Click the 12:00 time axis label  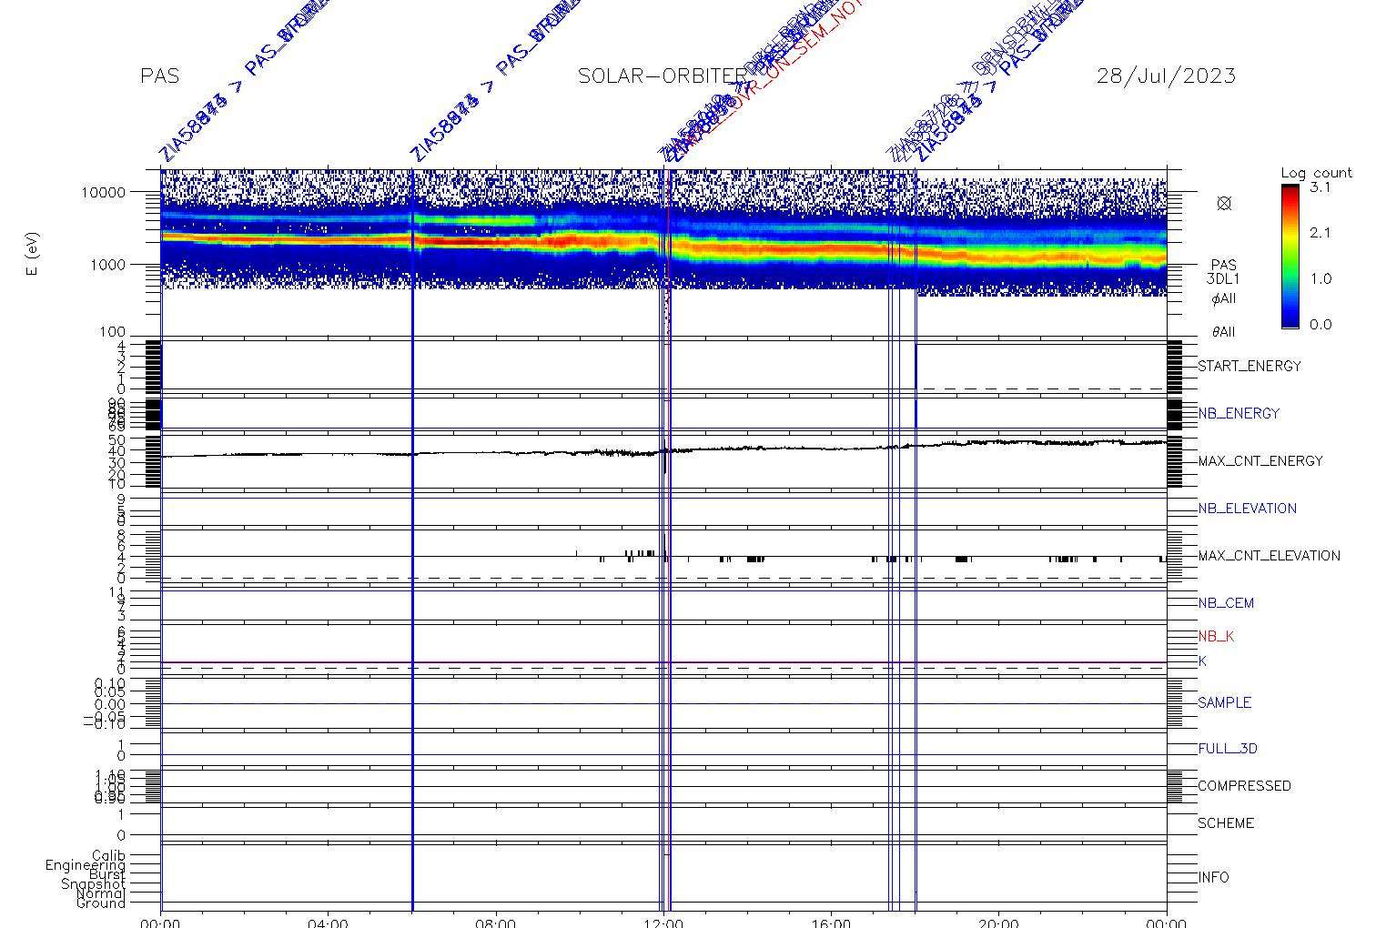(x=663, y=923)
